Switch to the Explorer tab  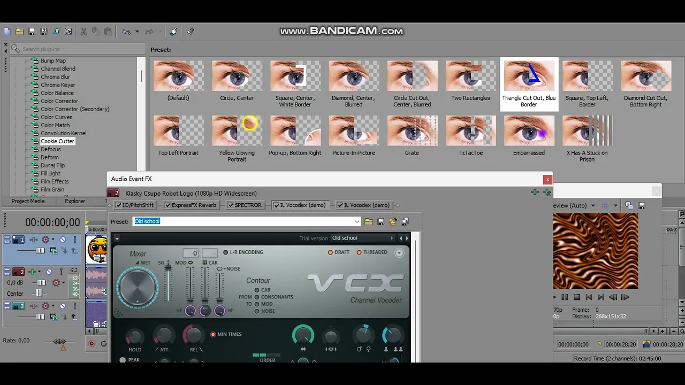[x=75, y=201]
